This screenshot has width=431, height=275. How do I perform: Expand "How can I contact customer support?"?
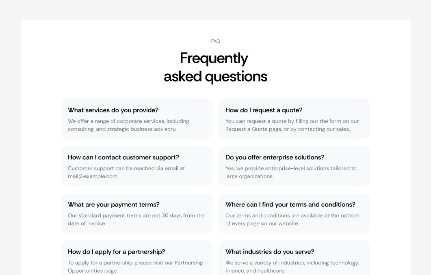(123, 157)
